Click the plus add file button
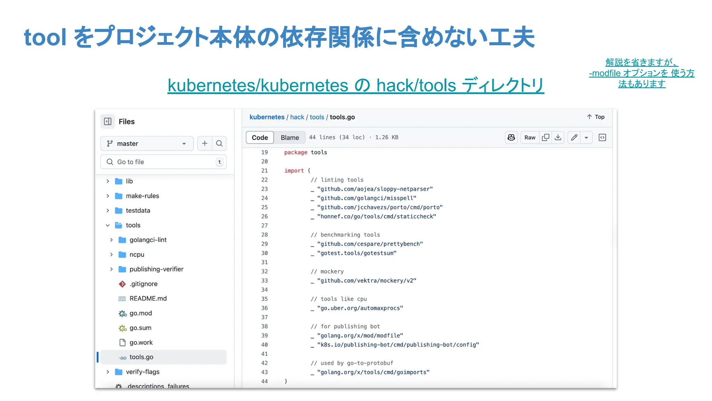Screen dimensions: 712x401 204,143
